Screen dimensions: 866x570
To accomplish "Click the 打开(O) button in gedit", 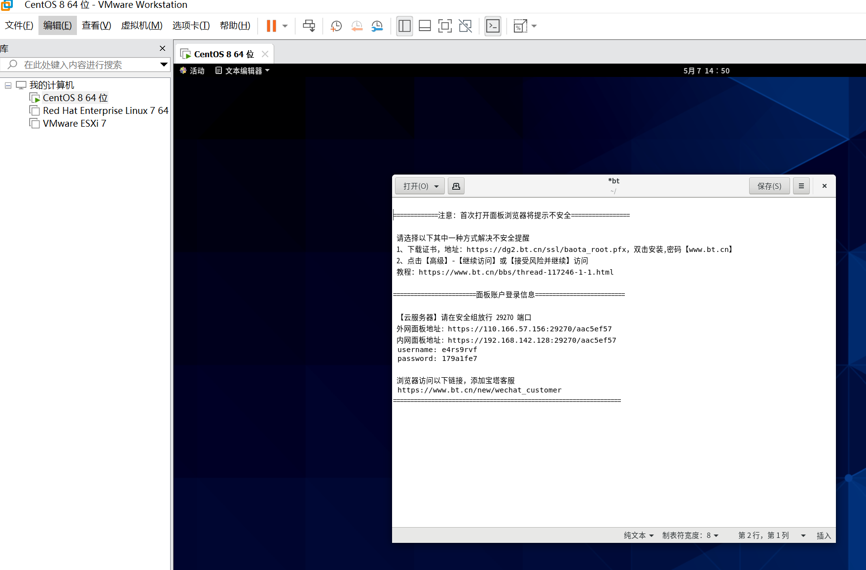I will pyautogui.click(x=416, y=186).
